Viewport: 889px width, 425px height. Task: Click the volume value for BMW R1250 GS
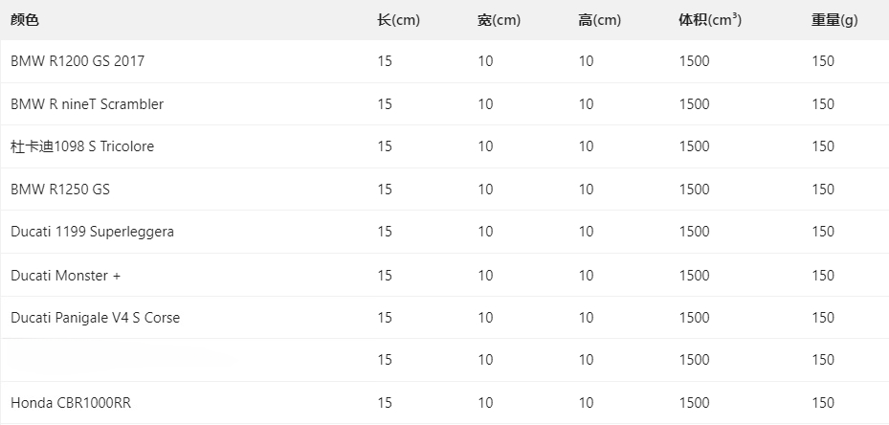[x=694, y=190]
